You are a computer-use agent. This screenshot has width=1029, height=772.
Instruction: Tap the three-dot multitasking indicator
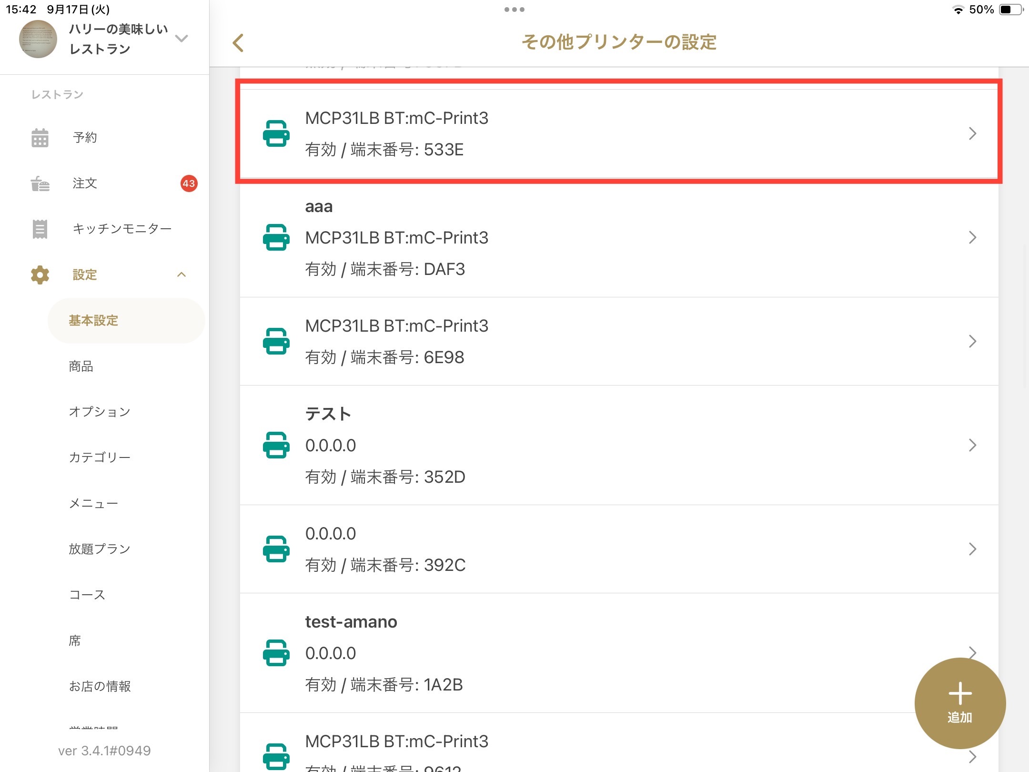(514, 10)
